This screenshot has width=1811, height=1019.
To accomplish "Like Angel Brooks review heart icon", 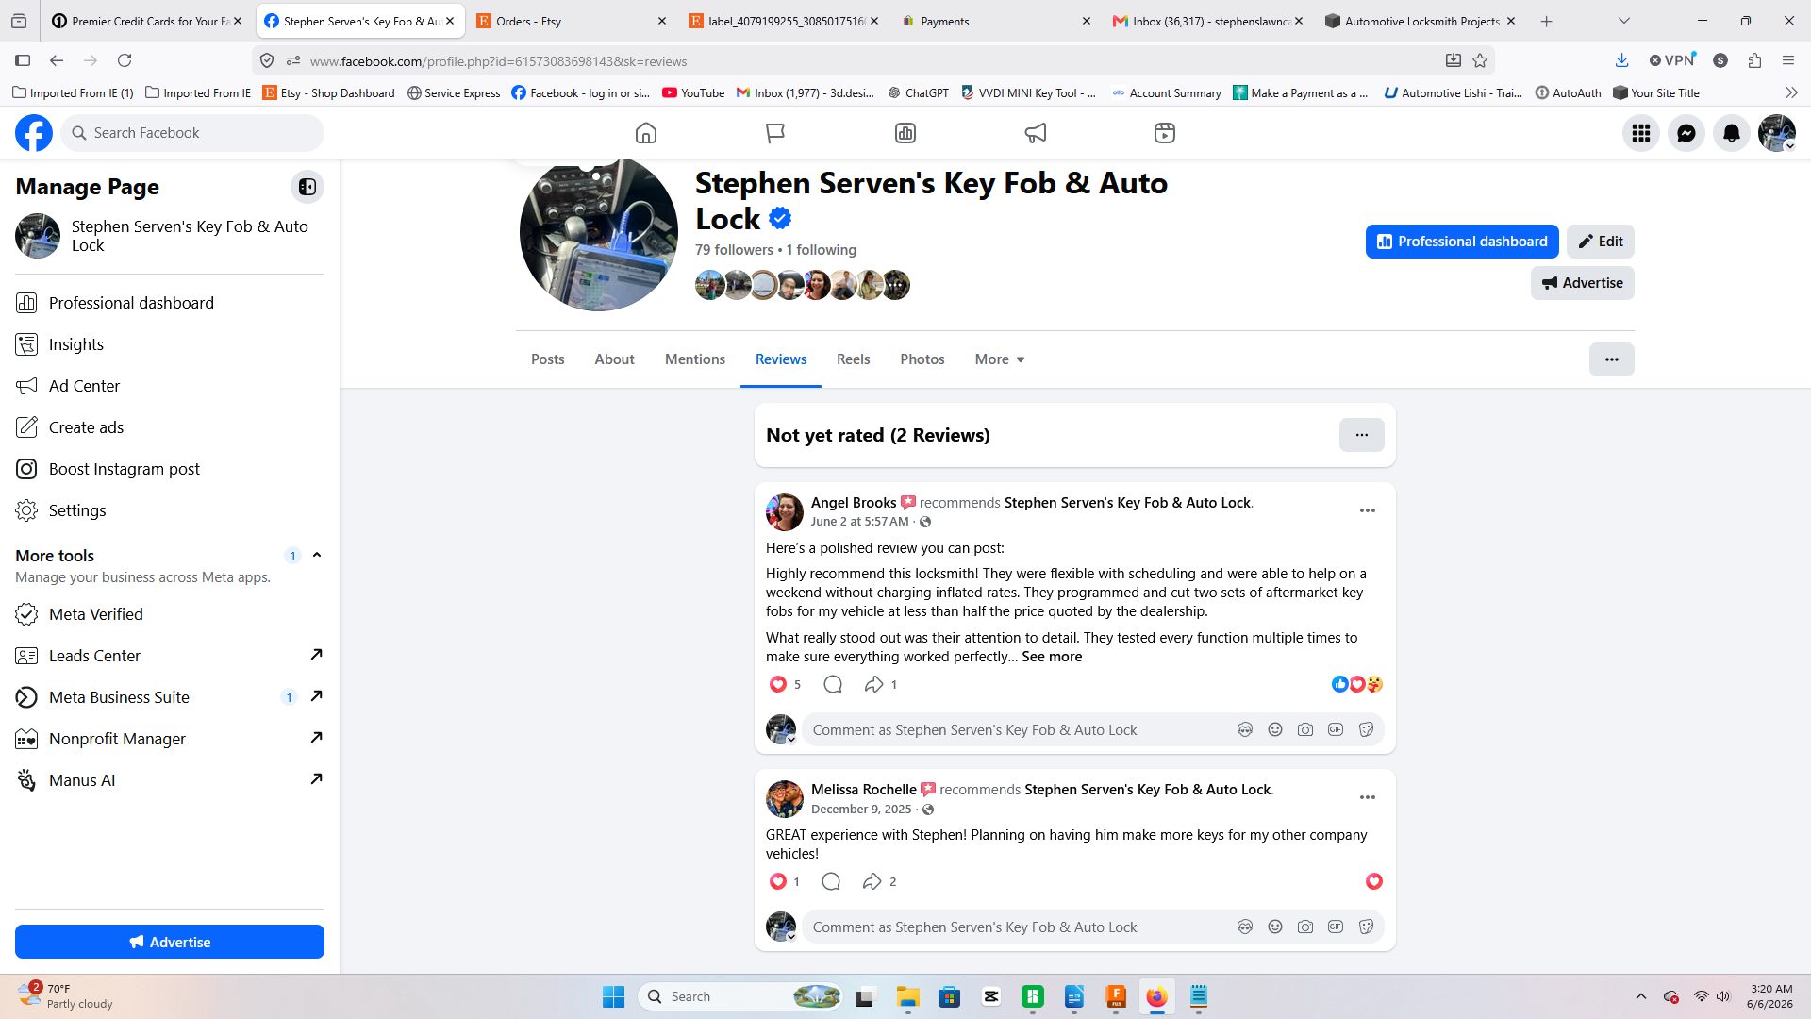I will [x=778, y=684].
